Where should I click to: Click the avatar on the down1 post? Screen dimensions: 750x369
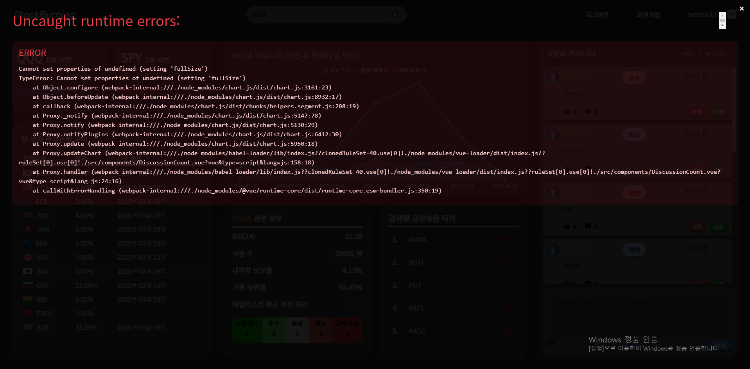click(x=553, y=134)
